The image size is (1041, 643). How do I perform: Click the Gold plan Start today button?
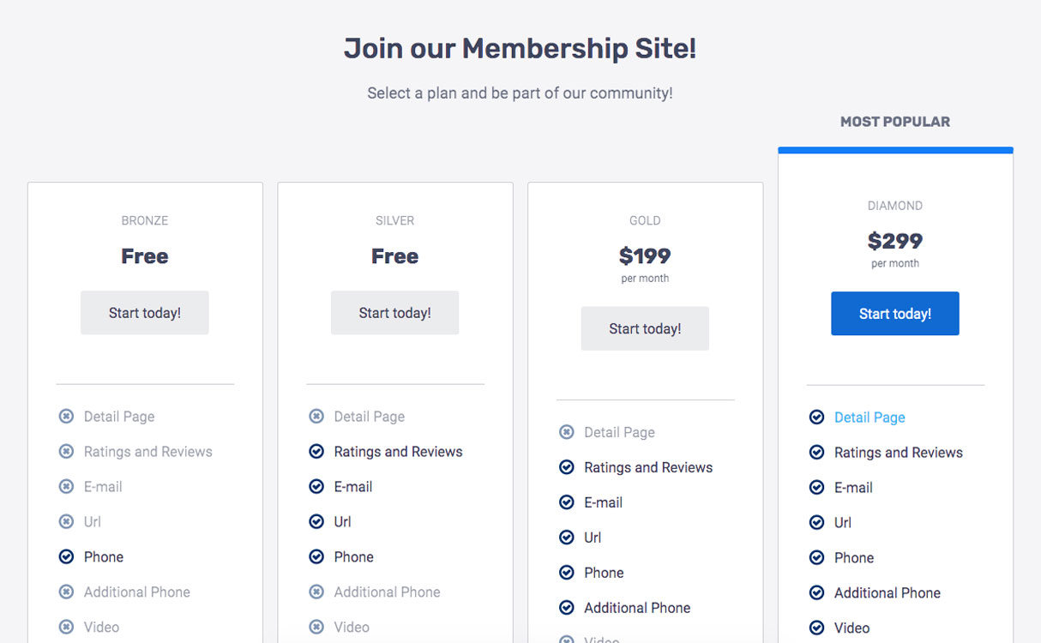pos(645,328)
